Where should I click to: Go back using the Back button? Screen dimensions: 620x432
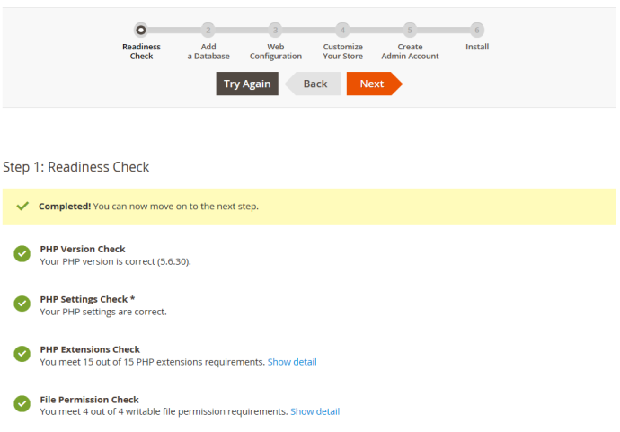click(314, 84)
